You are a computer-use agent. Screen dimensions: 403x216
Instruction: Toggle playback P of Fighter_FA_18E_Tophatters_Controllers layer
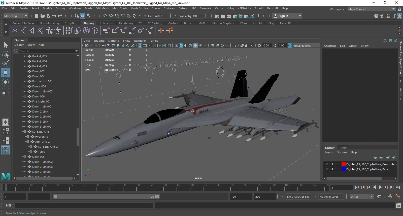click(332, 164)
